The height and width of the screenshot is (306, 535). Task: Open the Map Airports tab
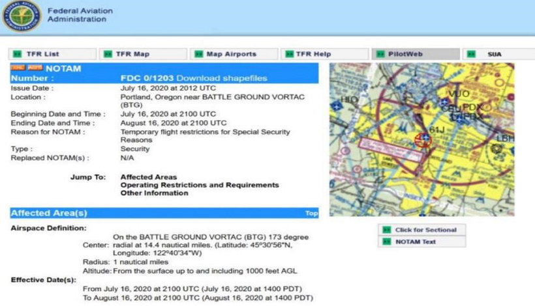[x=231, y=54]
